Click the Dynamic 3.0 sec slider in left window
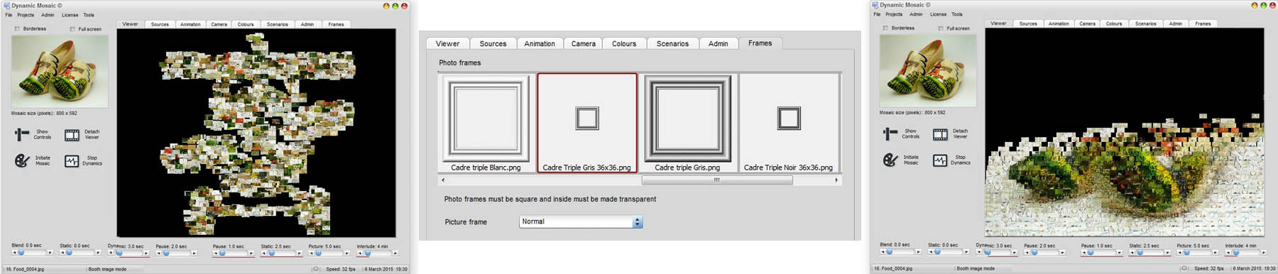 pyautogui.click(x=129, y=253)
